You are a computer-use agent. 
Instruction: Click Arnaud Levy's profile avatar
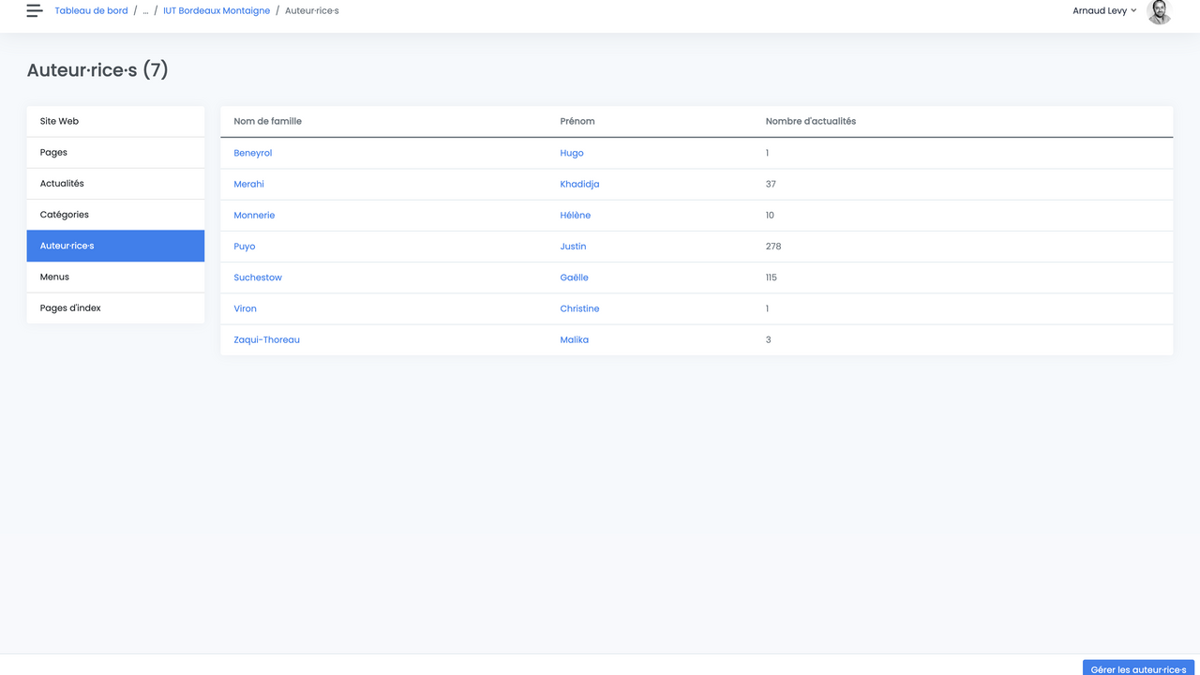pyautogui.click(x=1159, y=11)
